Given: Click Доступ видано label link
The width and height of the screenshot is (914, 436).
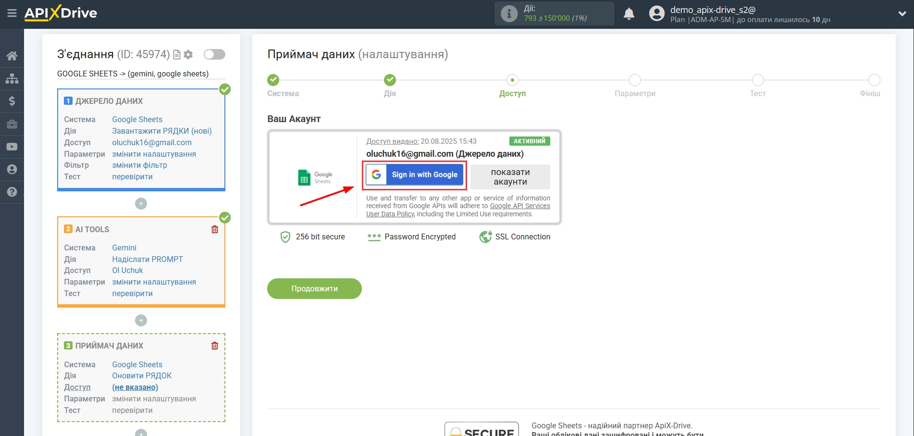Looking at the screenshot, I should point(393,141).
